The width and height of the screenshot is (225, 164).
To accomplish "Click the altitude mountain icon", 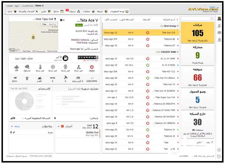I will pos(39,78).
